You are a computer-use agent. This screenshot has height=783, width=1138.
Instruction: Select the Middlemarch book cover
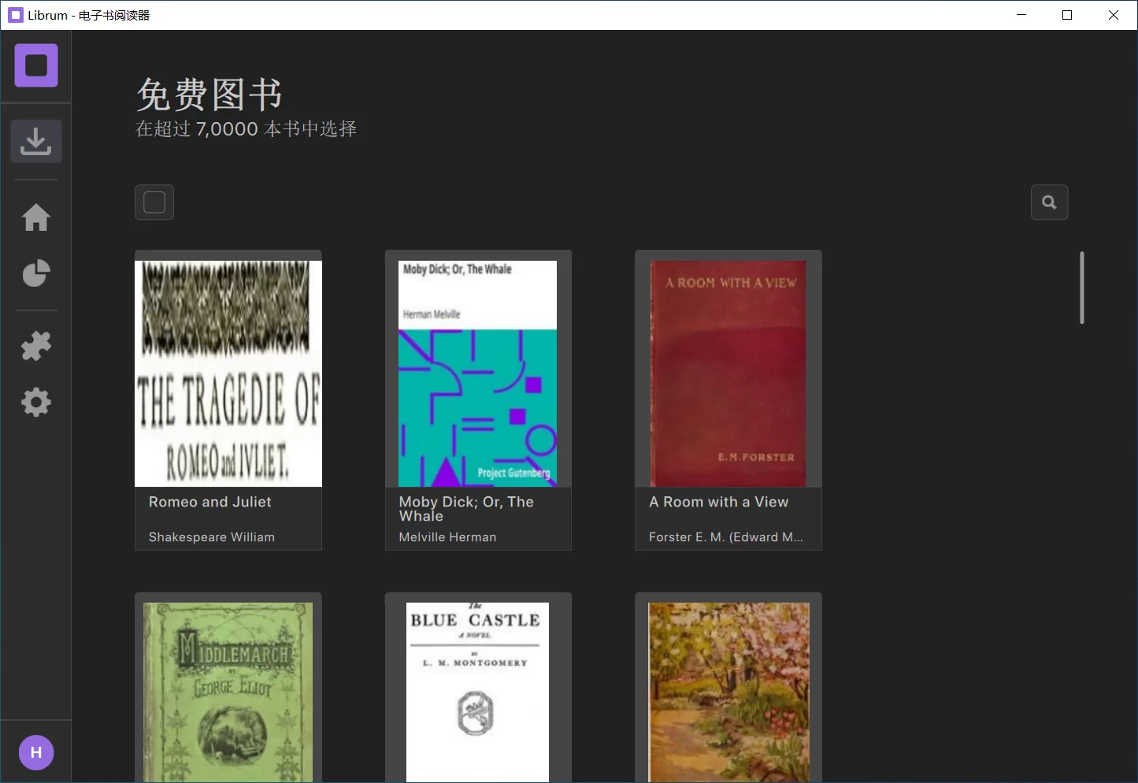point(228,692)
